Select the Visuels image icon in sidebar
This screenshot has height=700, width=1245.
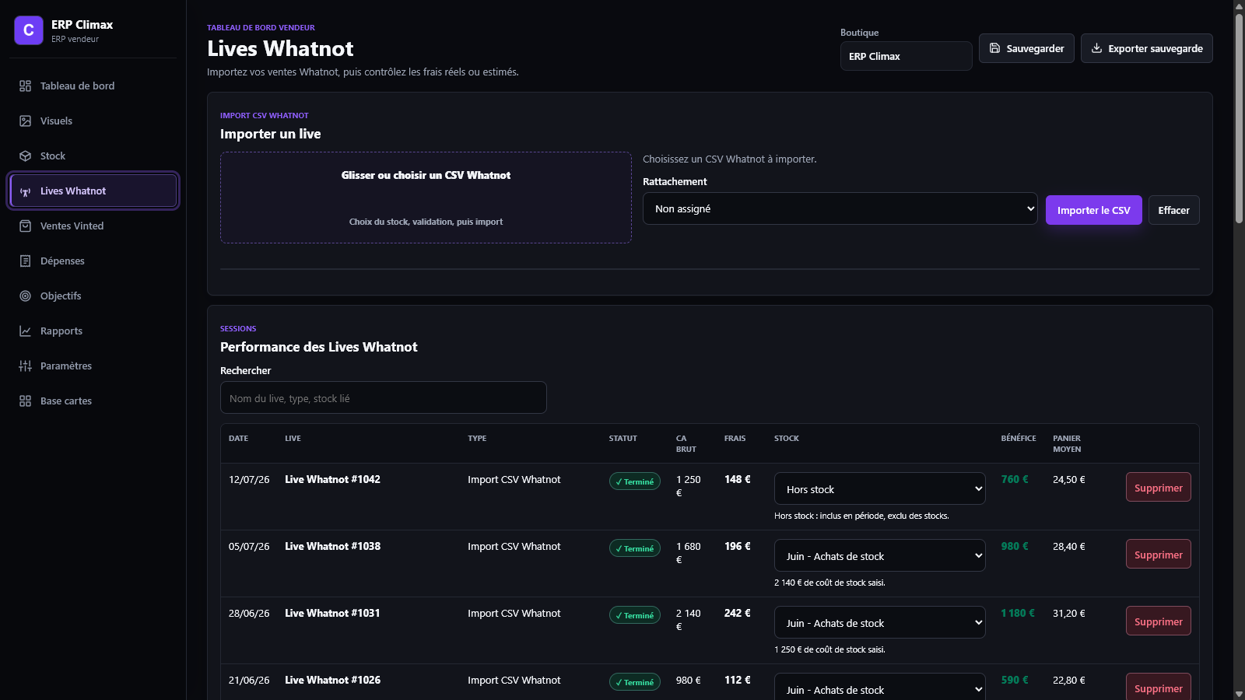(25, 121)
